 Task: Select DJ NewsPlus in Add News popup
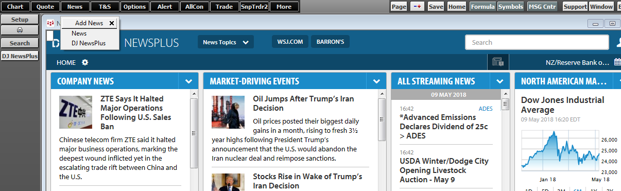pos(89,43)
